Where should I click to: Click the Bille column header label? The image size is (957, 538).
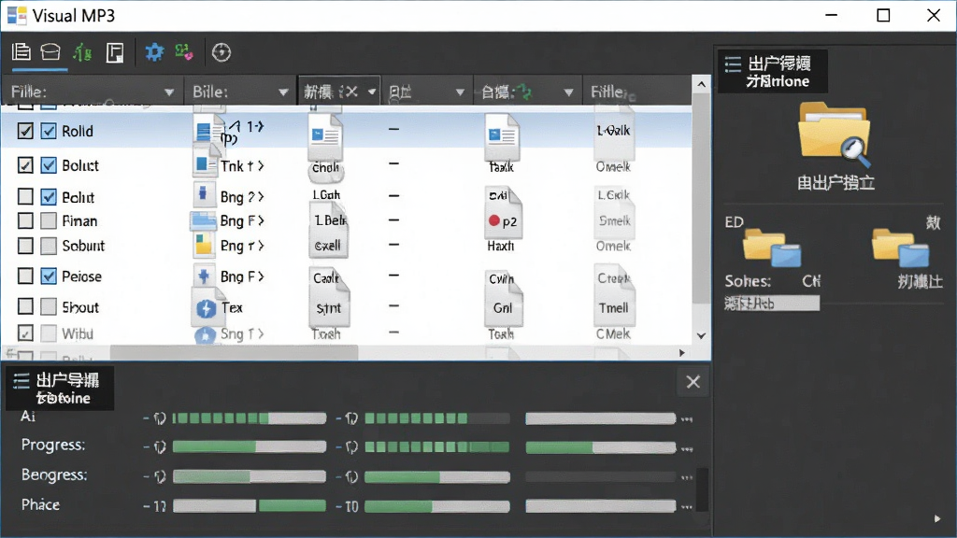[210, 92]
